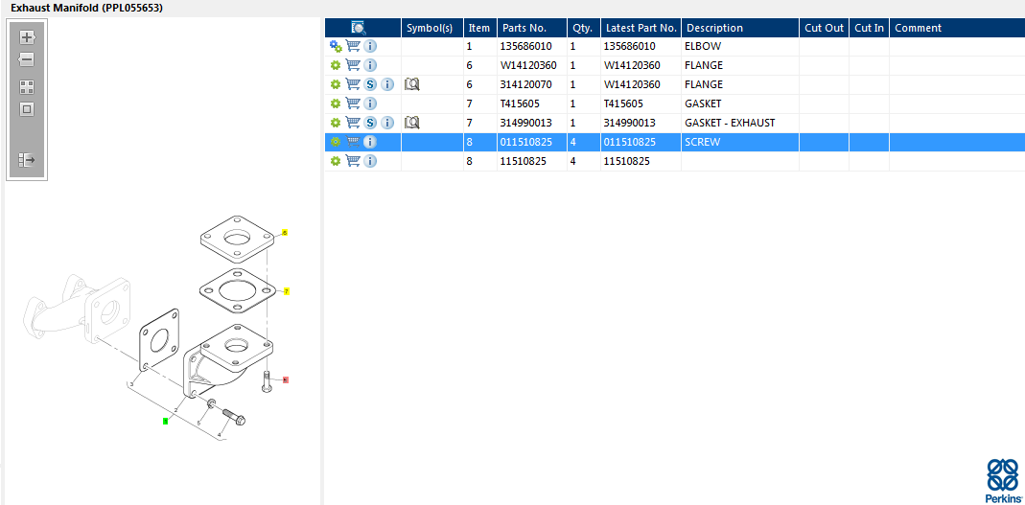The width and height of the screenshot is (1025, 505).
Task: Select the GASKET description in T415605 row
Action: click(x=740, y=103)
